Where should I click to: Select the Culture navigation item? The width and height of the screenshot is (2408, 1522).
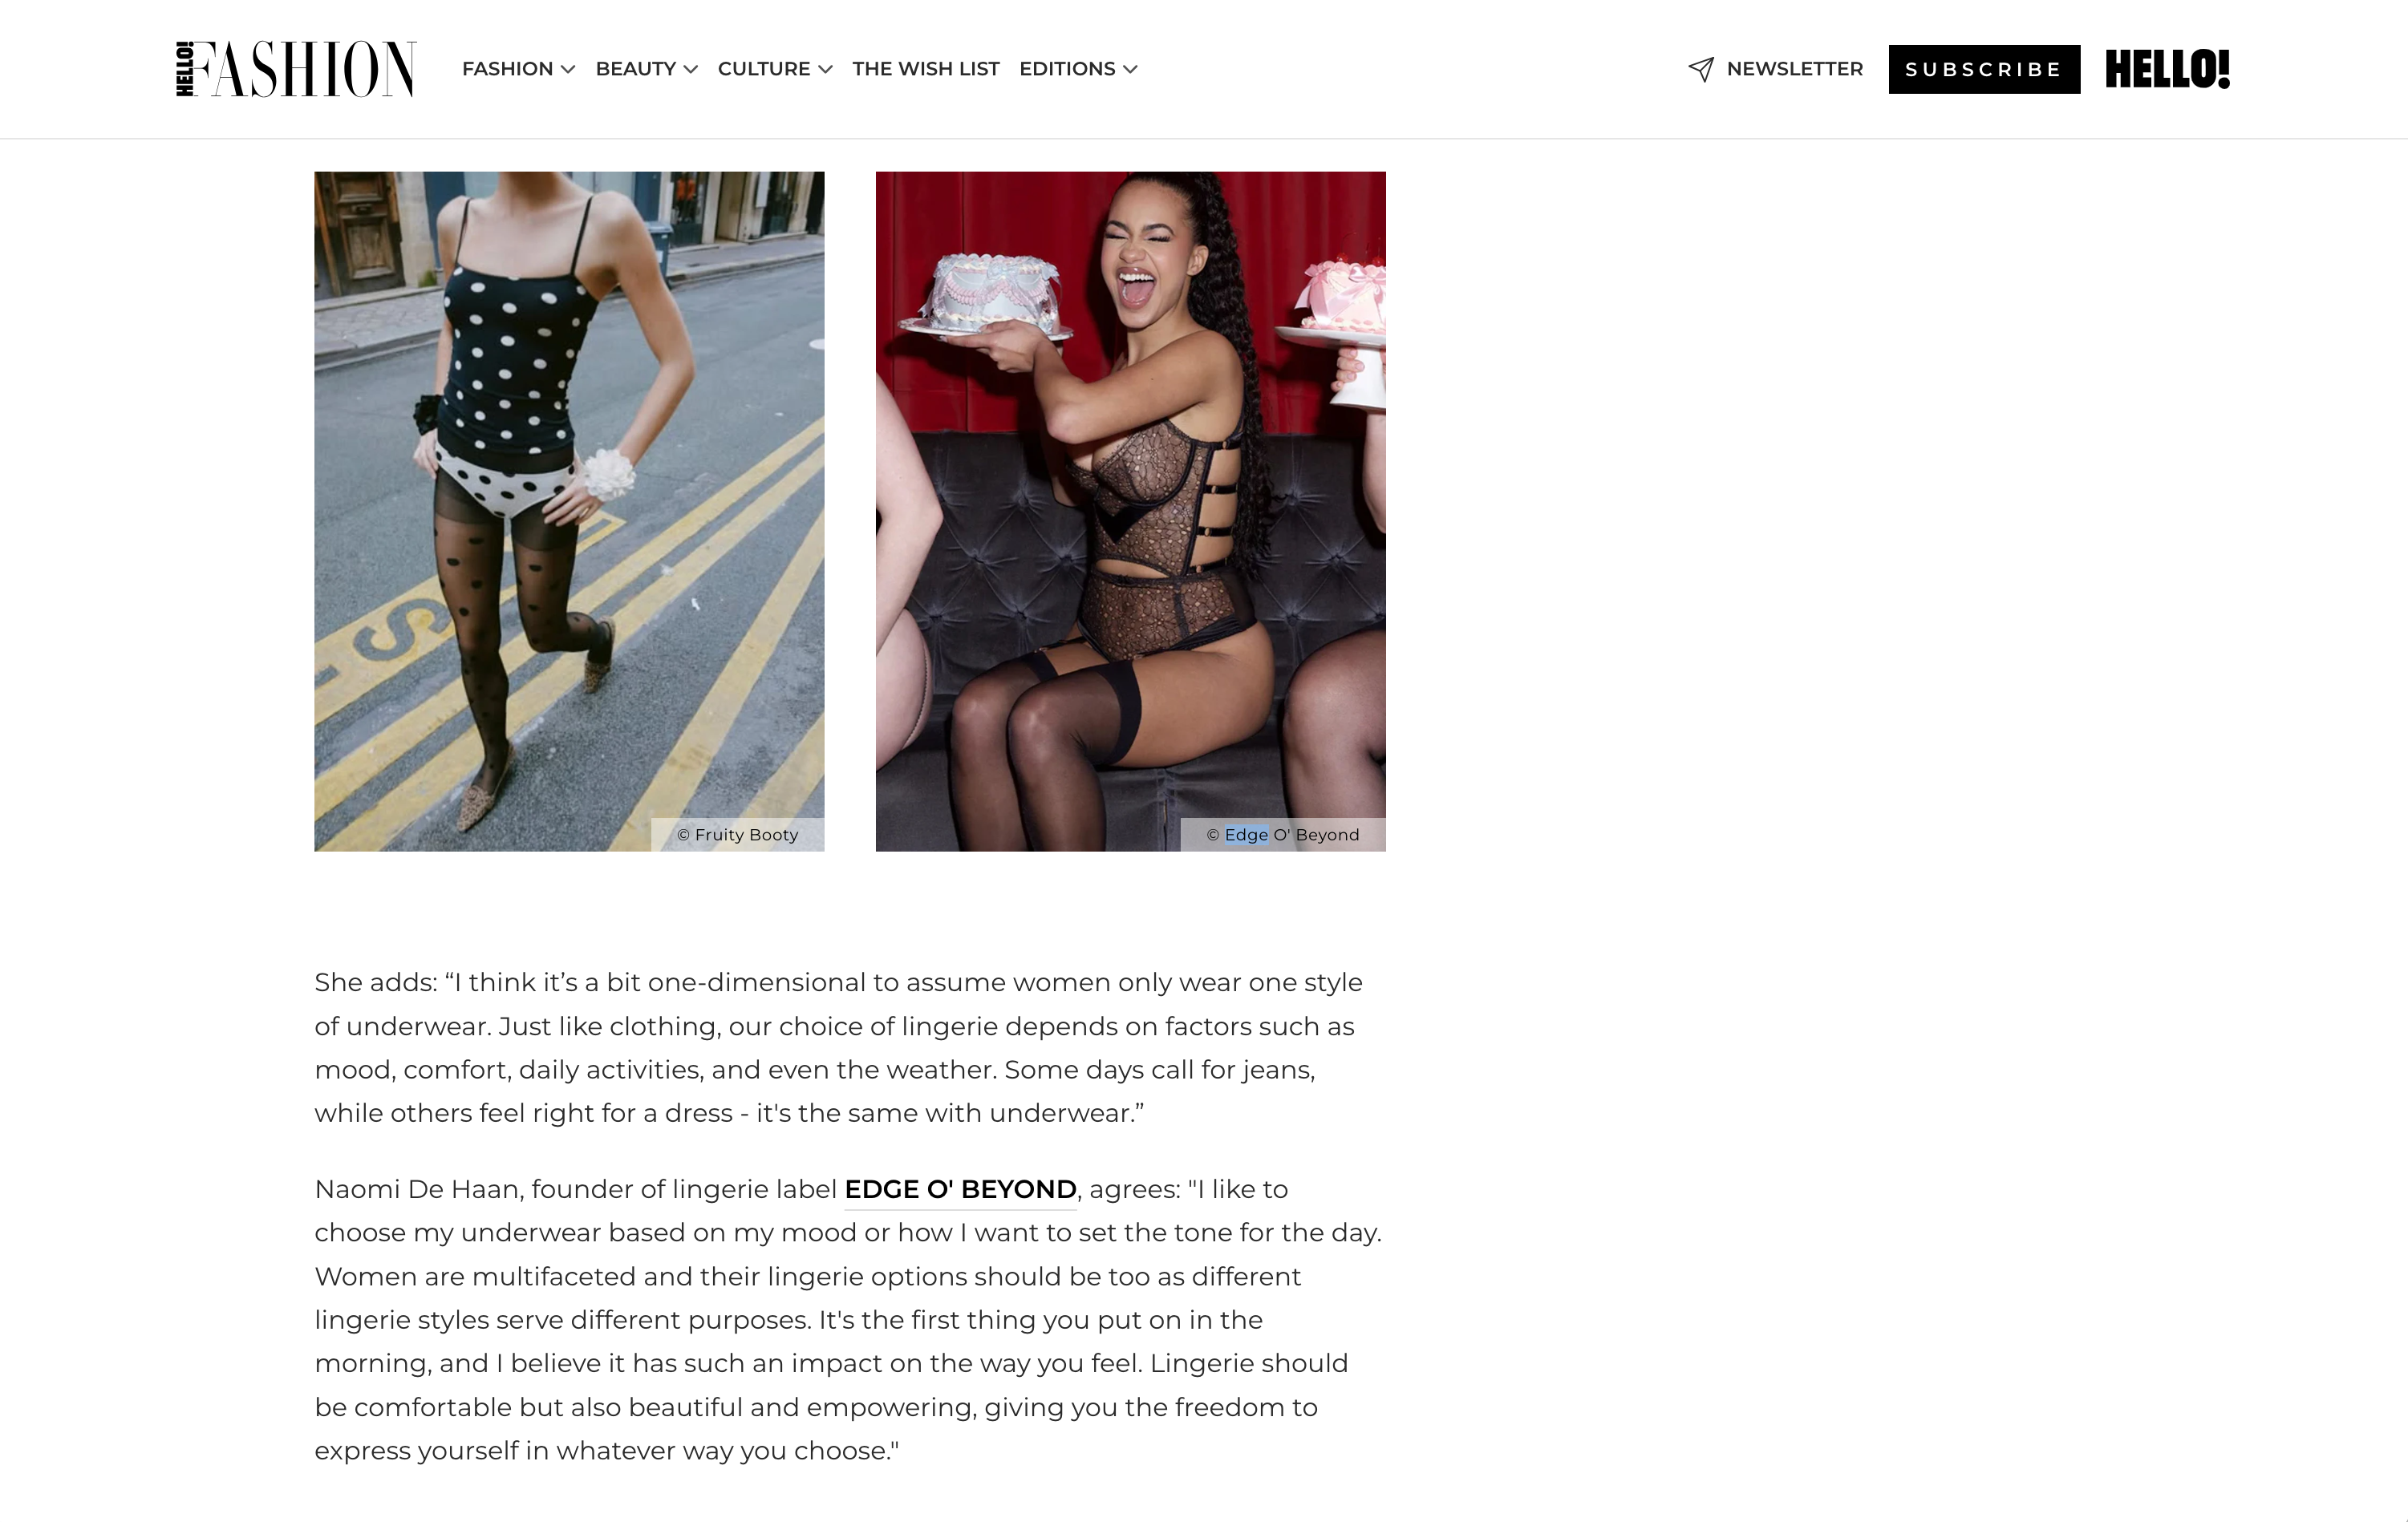[764, 69]
